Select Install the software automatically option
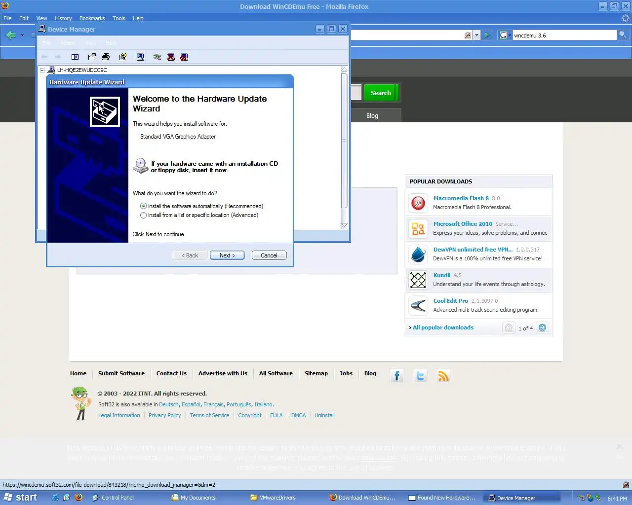632x505 pixels. tap(144, 206)
